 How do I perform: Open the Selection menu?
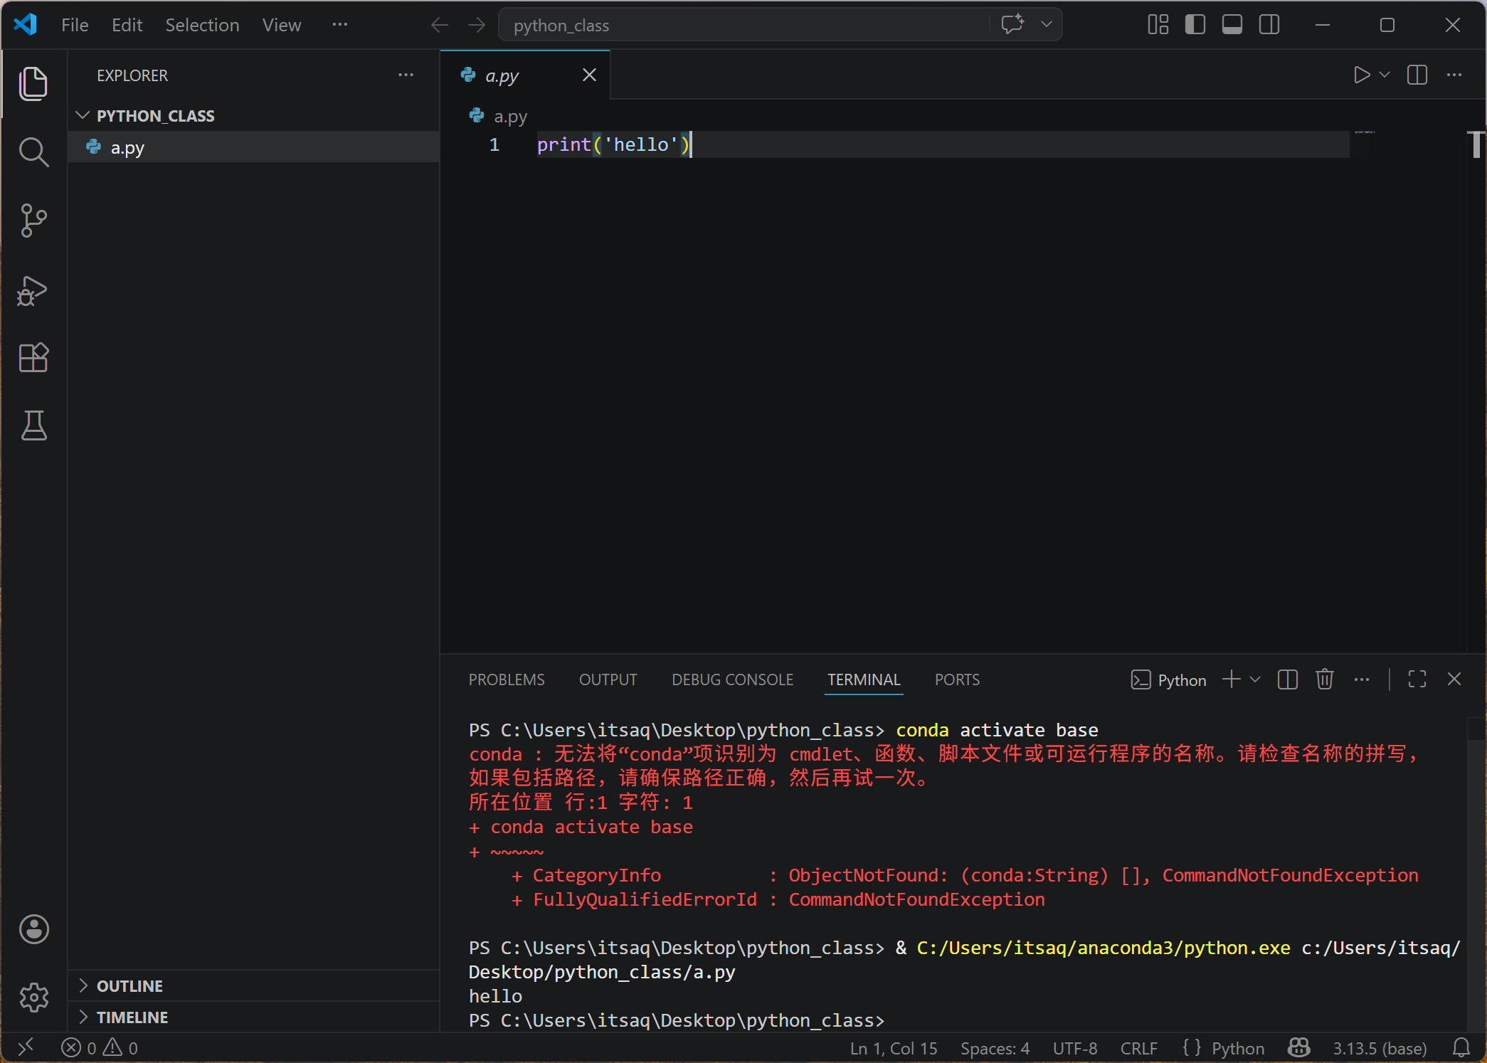(202, 25)
